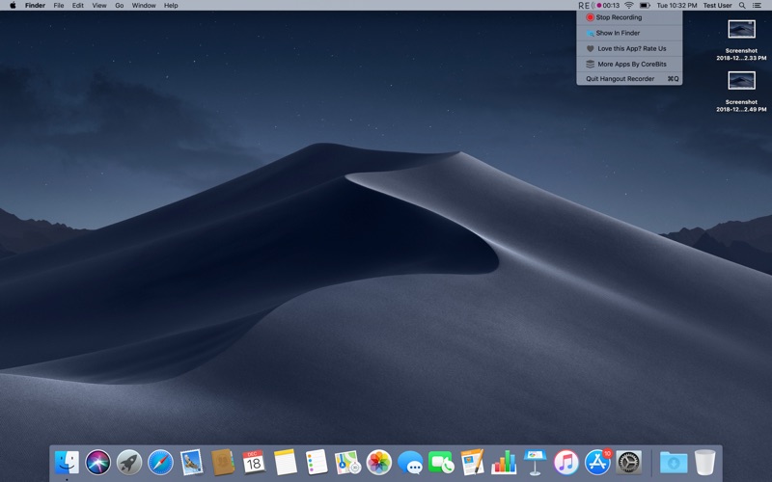
Task: Open Messages from the Dock
Action: 410,463
